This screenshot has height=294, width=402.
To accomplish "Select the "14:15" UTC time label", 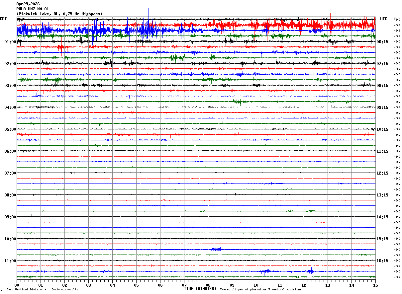I will point(382,217).
